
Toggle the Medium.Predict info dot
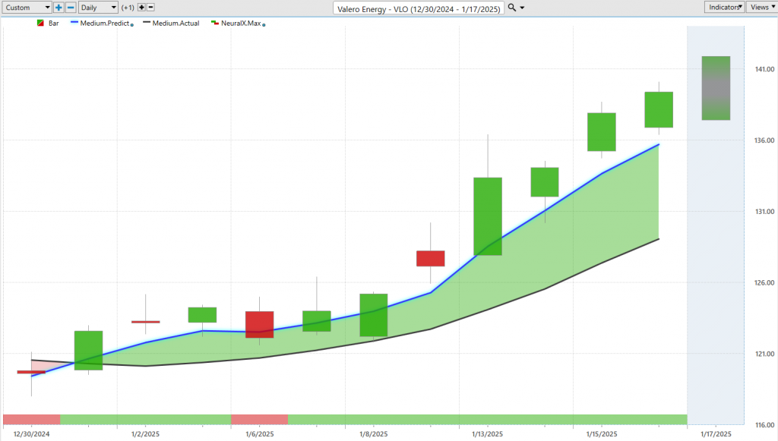(x=132, y=25)
